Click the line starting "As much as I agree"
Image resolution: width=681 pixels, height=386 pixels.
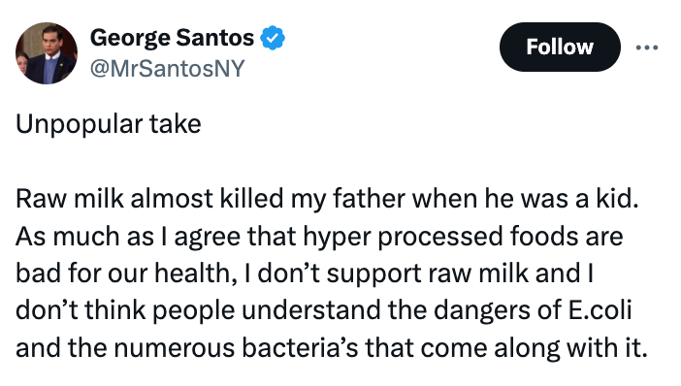319,237
